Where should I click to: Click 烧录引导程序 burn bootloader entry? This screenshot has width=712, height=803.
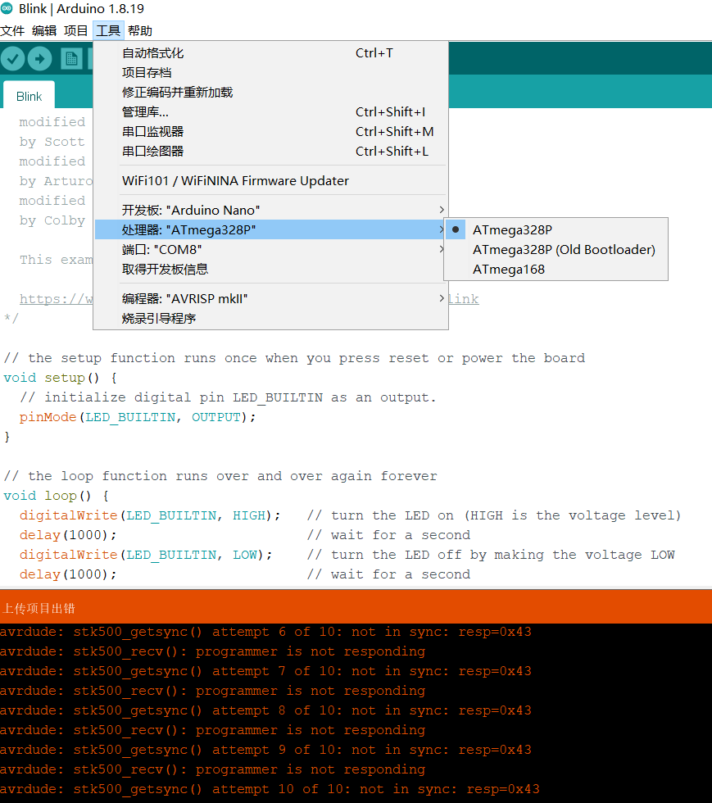[x=270, y=318]
